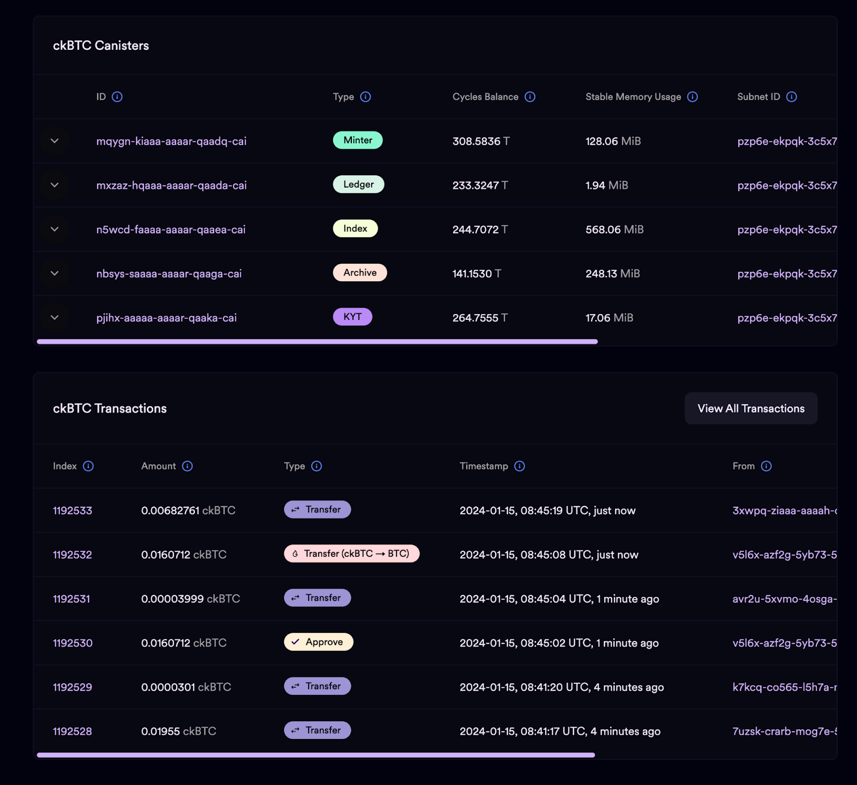Click the Subnet ID info icon
This screenshot has height=785, width=857.
pos(792,97)
